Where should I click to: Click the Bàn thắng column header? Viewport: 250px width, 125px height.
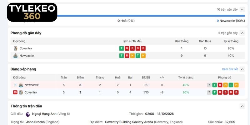click(x=182, y=41)
